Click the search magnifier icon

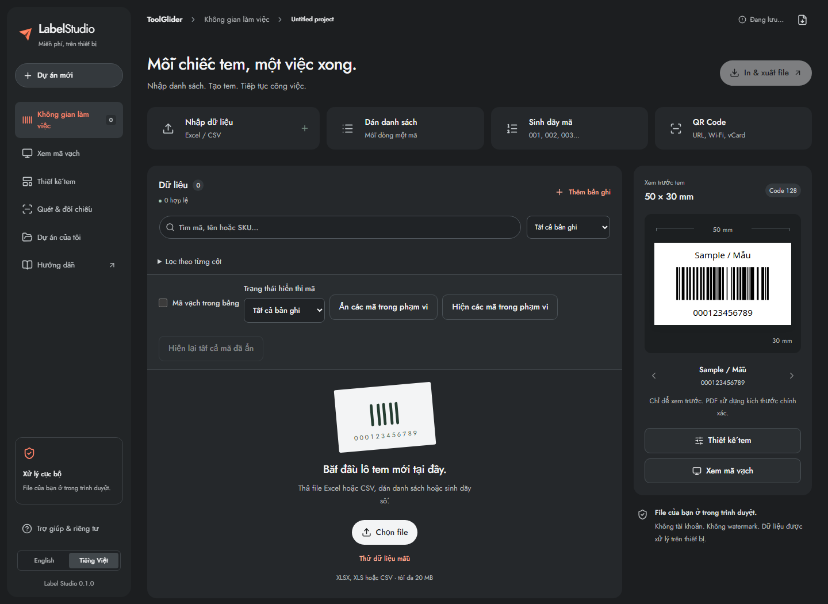[170, 227]
